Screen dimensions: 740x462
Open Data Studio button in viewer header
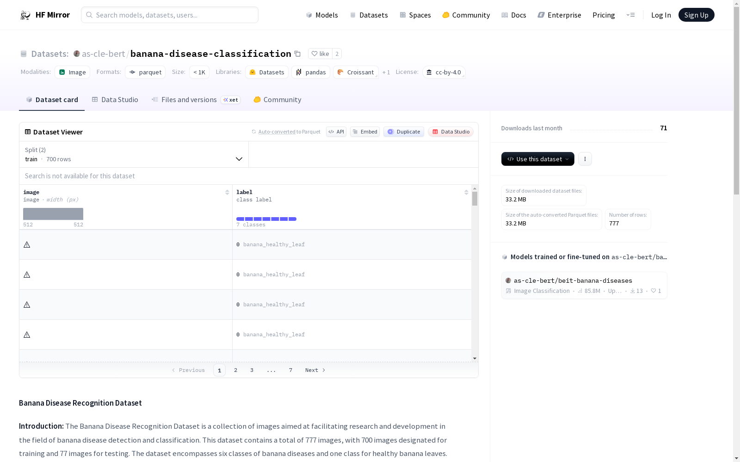pos(451,132)
